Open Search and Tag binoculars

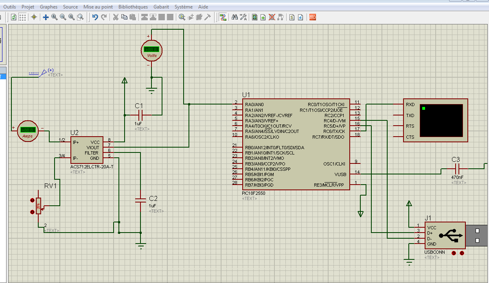tap(235, 17)
